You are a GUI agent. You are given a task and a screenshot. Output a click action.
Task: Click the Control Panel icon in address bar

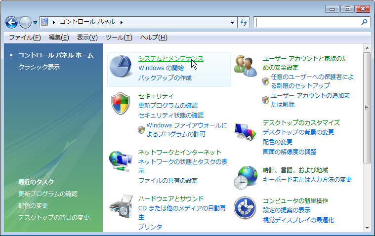tap(44, 22)
